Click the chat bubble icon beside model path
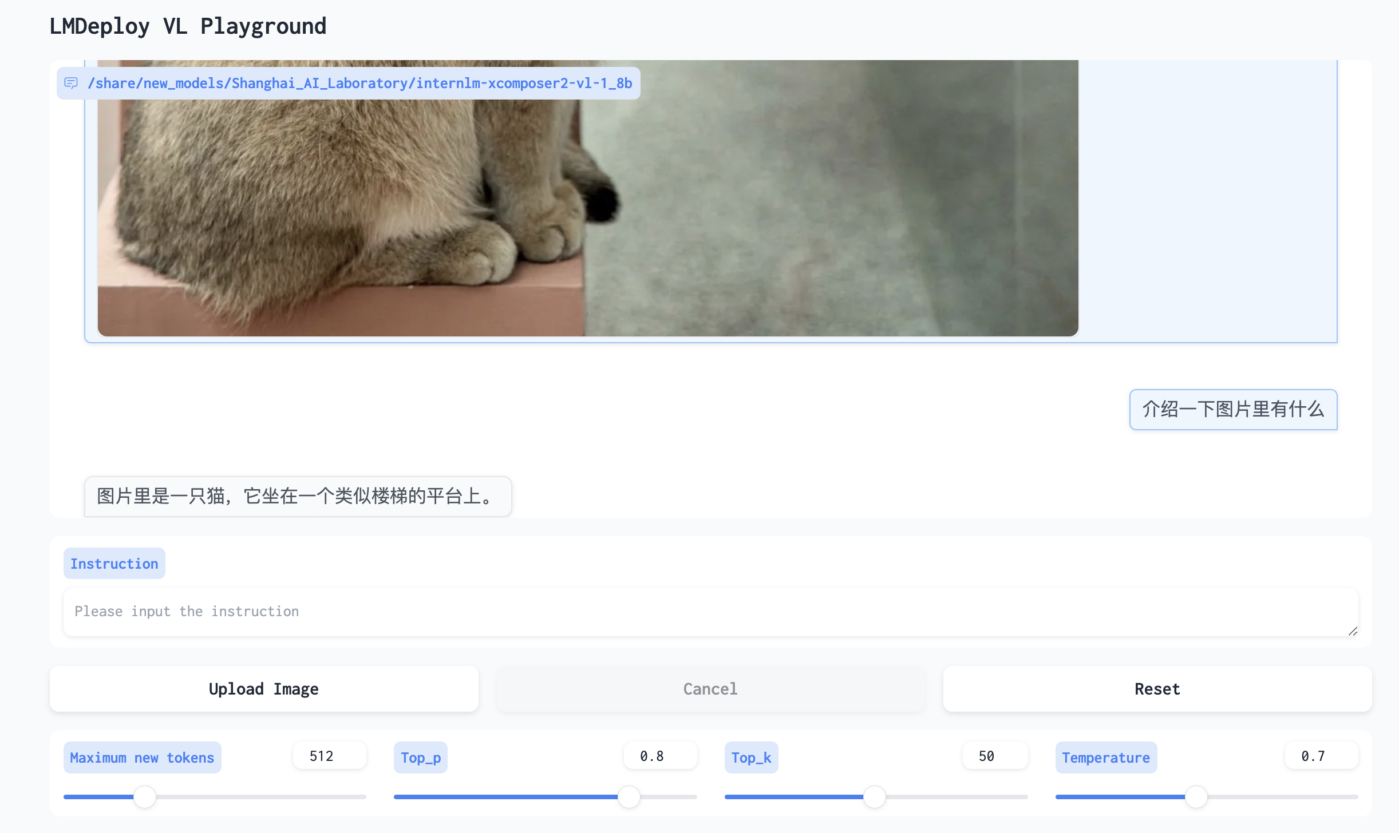This screenshot has width=1399, height=833. coord(71,83)
